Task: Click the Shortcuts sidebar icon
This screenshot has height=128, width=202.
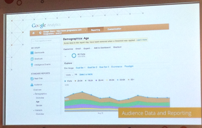Action: (x=32, y=59)
